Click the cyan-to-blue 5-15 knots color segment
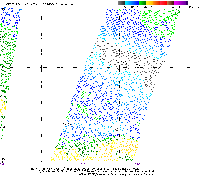 pyautogui.click(x=132, y=3)
